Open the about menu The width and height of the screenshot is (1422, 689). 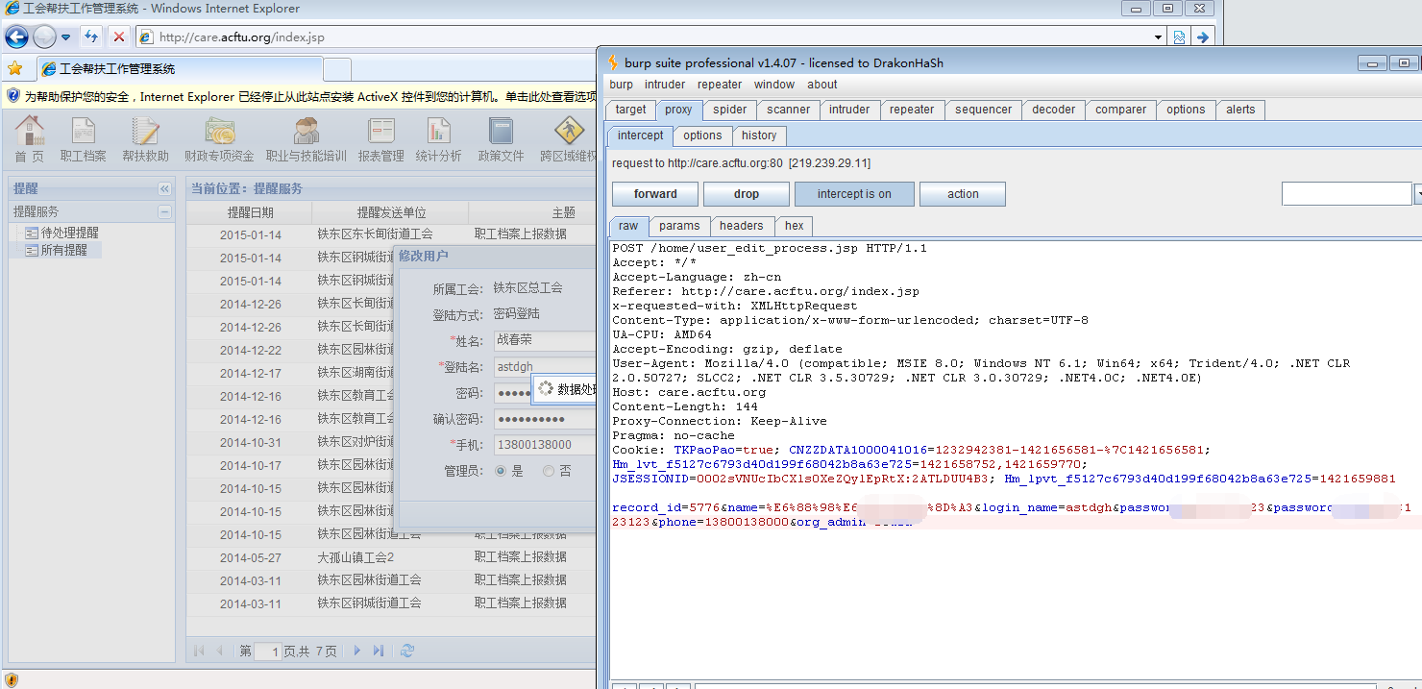pyautogui.click(x=821, y=85)
